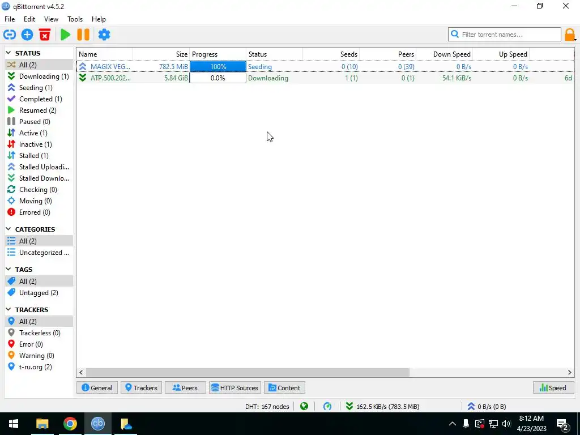The height and width of the screenshot is (435, 580).
Task: Open Chrome from the taskbar
Action: pyautogui.click(x=70, y=424)
